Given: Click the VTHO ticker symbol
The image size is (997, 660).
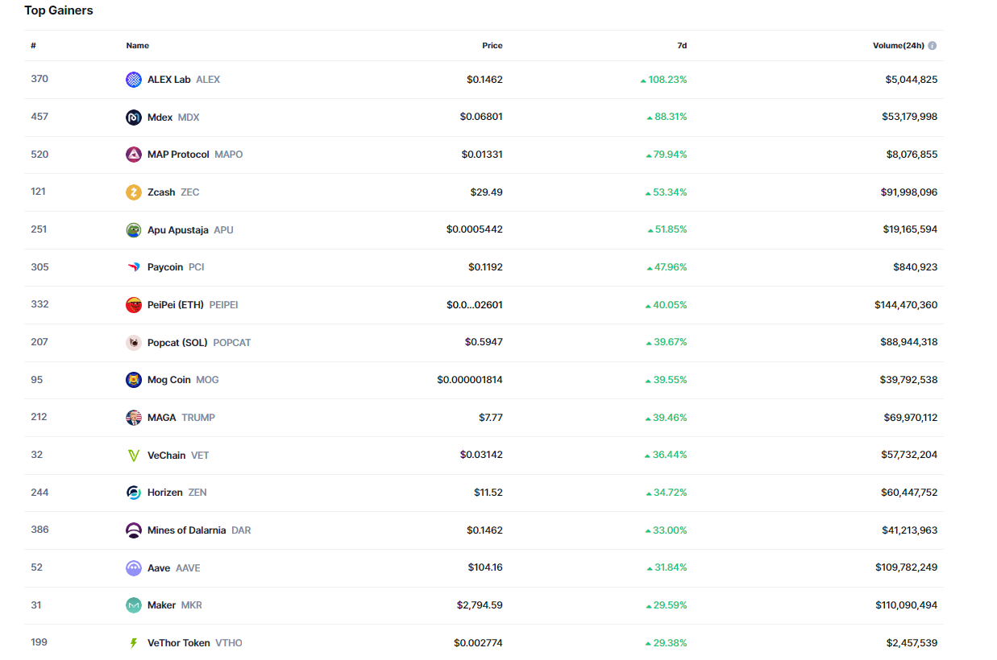Looking at the screenshot, I should 229,643.
